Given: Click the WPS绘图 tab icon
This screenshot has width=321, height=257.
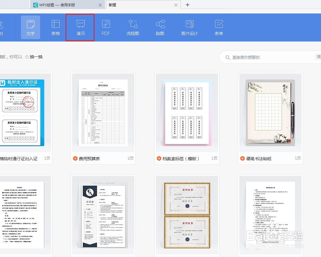Looking at the screenshot, I should (x=36, y=5).
